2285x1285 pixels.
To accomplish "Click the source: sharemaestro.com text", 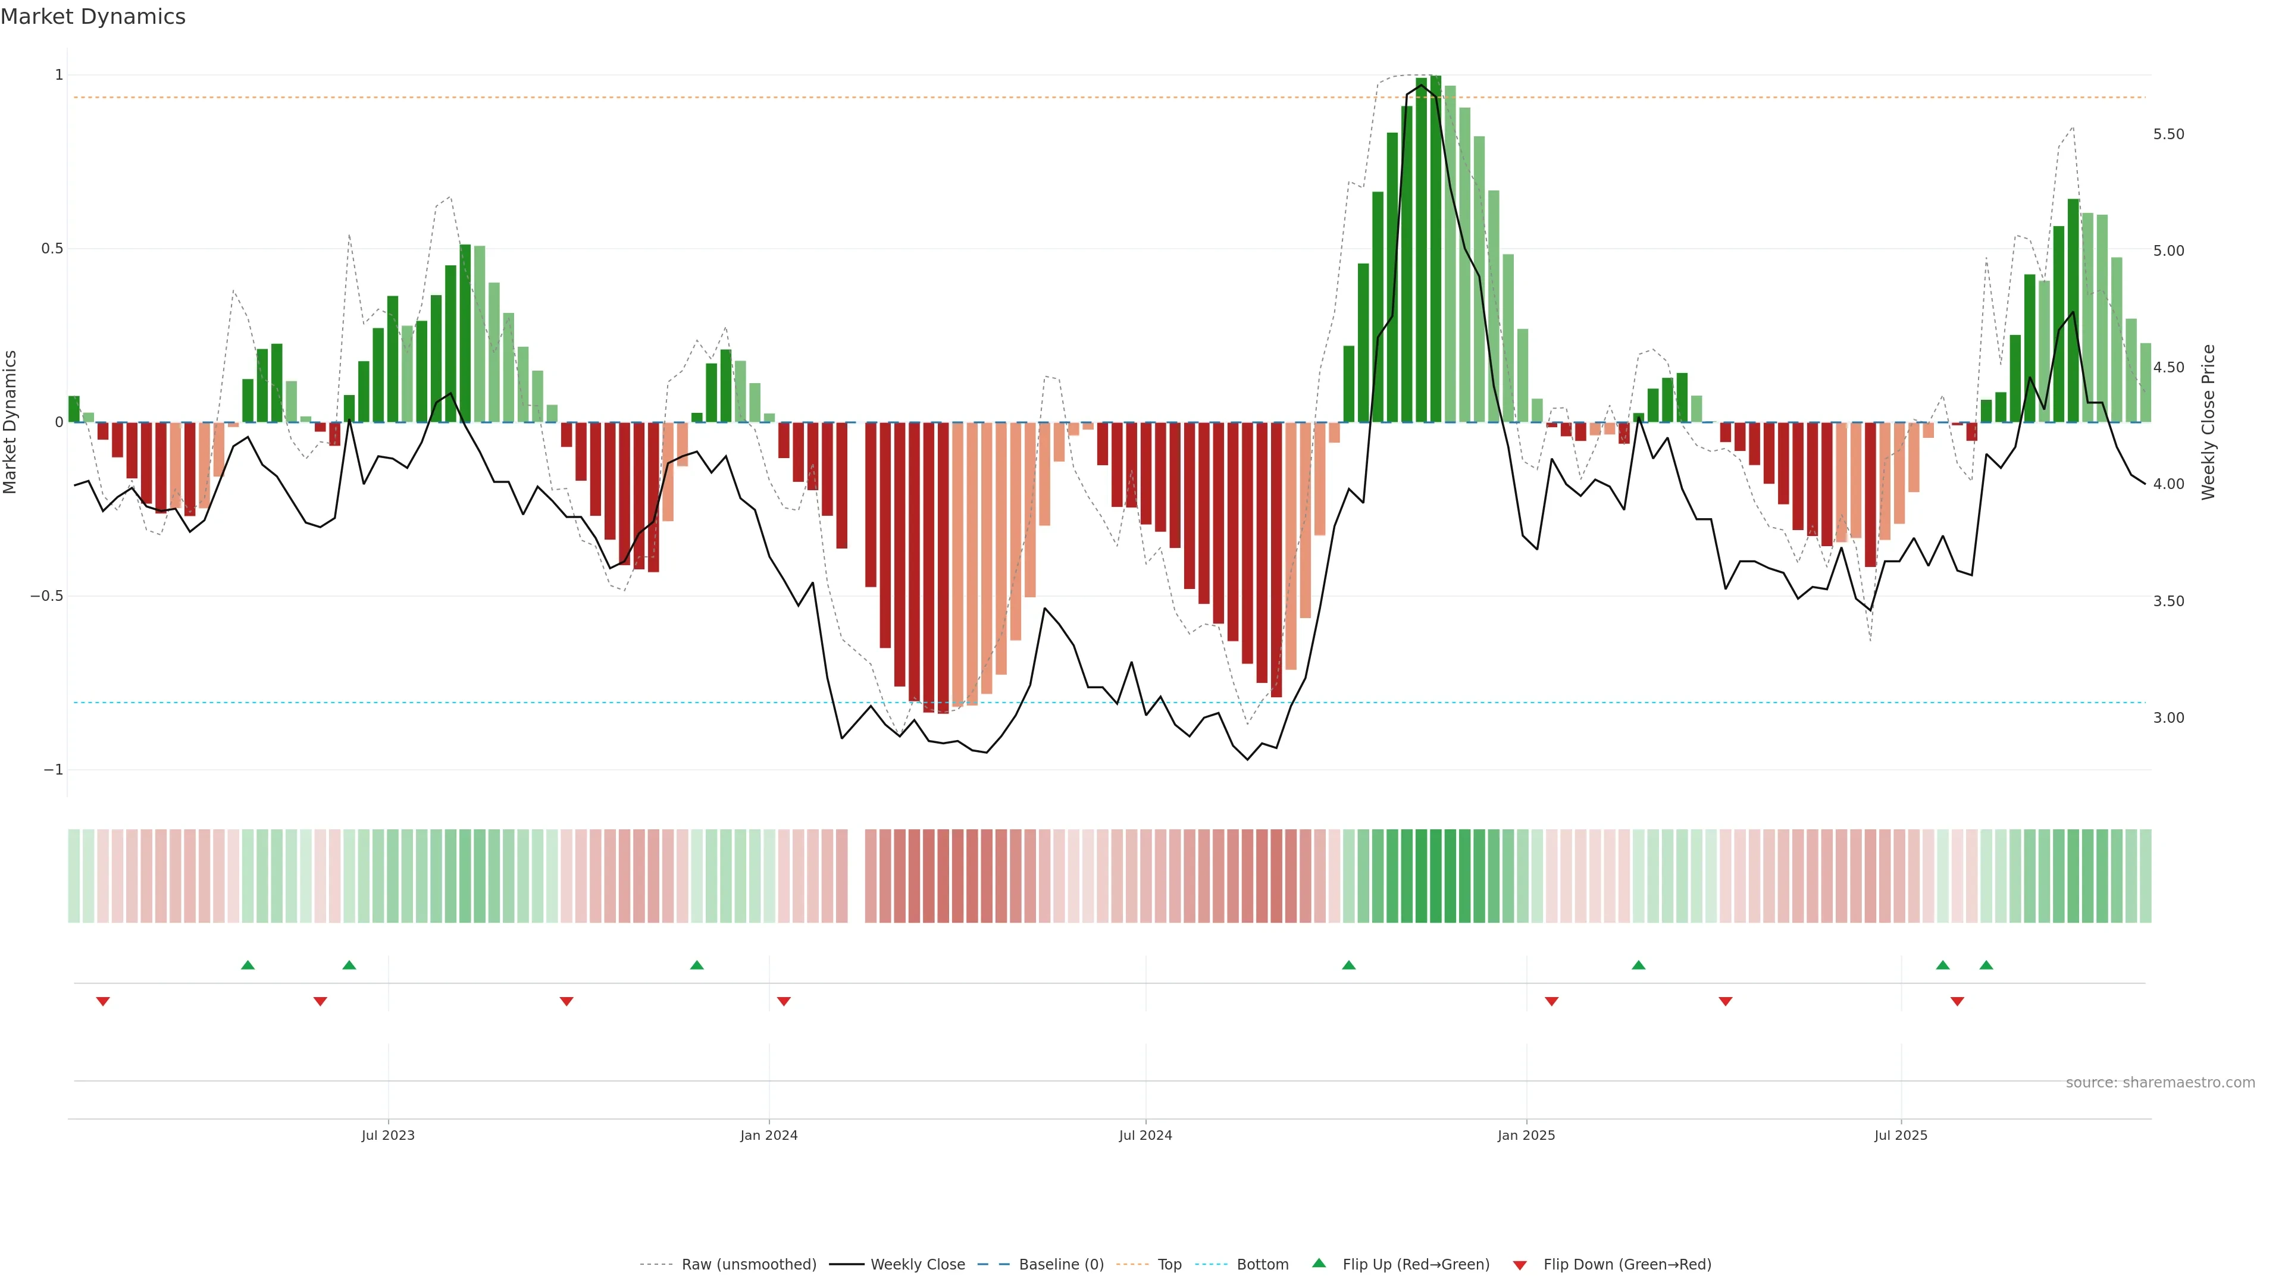I will coord(2160,1083).
